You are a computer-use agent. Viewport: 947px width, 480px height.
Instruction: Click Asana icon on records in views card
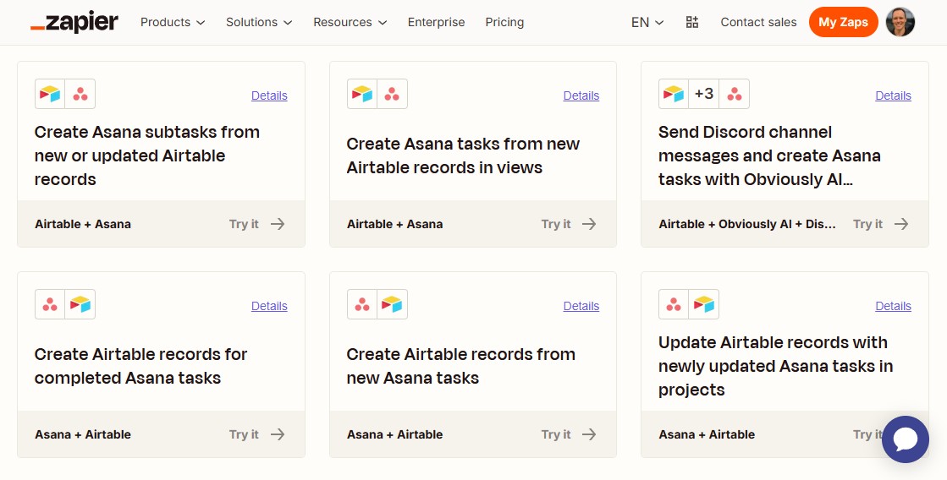coord(393,94)
